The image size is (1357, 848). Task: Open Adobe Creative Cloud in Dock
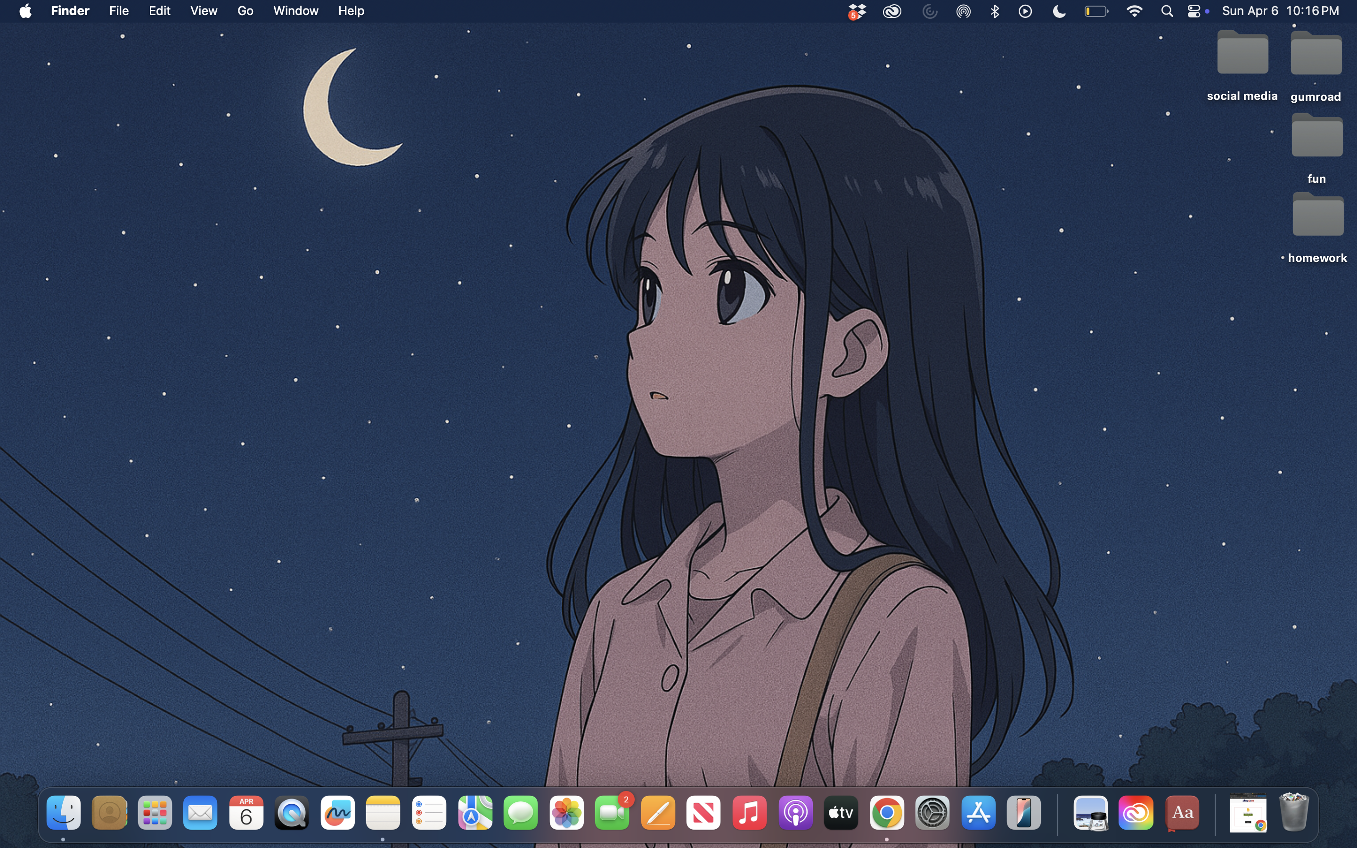(1136, 813)
